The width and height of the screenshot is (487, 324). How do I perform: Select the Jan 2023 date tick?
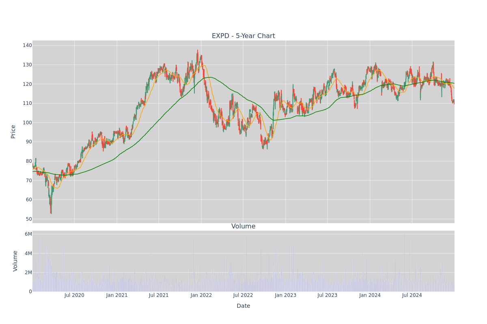pos(286,295)
